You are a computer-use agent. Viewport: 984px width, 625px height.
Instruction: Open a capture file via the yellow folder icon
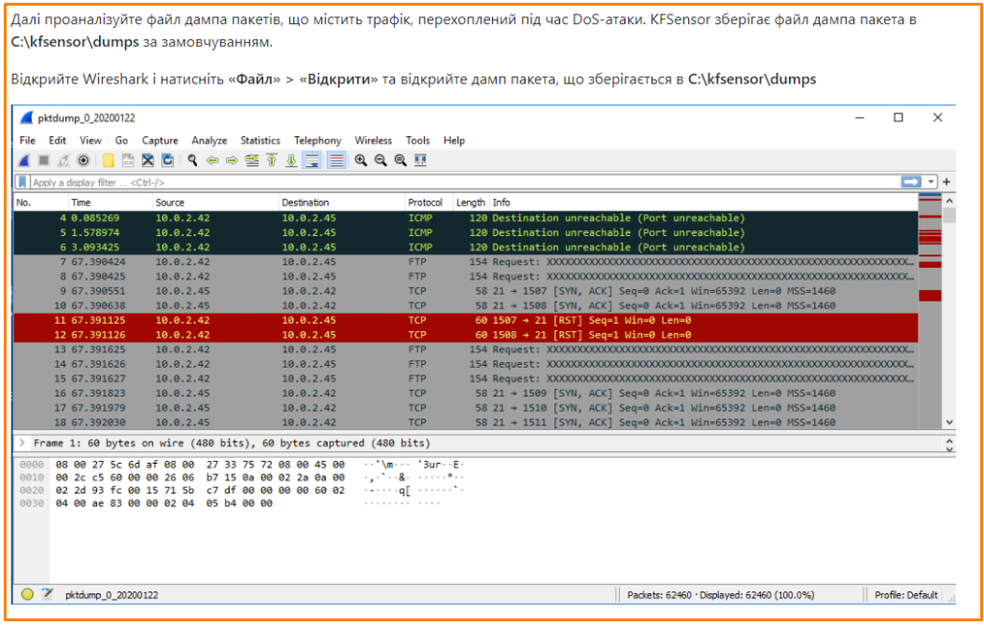pyautogui.click(x=109, y=160)
